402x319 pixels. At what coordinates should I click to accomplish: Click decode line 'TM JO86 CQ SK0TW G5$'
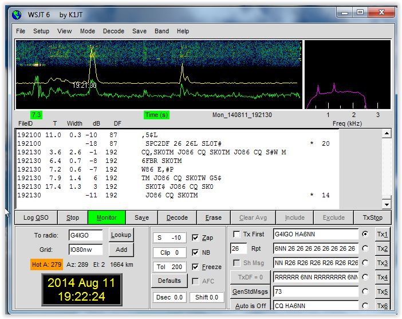pos(182,178)
